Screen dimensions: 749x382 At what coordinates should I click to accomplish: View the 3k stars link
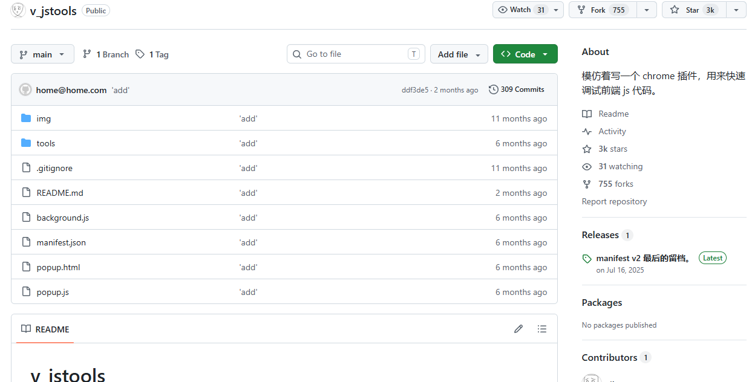[x=613, y=149]
